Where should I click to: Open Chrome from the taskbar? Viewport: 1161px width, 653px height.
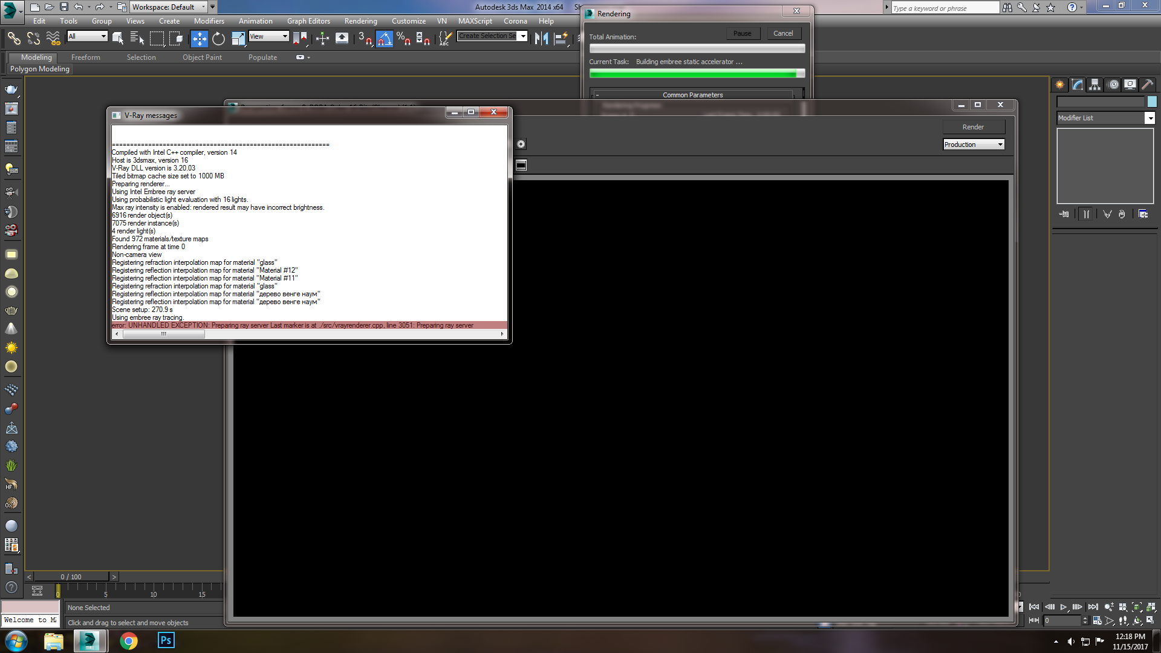(x=128, y=640)
